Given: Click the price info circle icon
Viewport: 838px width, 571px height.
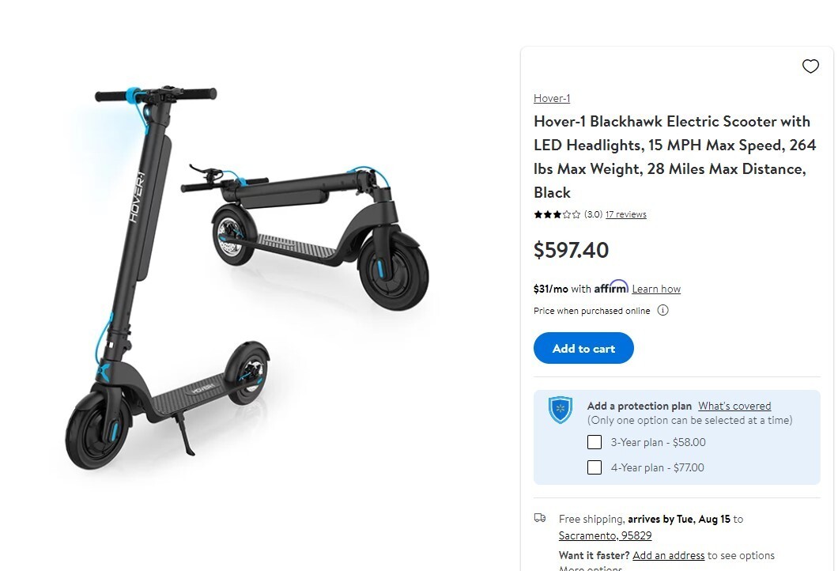Looking at the screenshot, I should [662, 311].
